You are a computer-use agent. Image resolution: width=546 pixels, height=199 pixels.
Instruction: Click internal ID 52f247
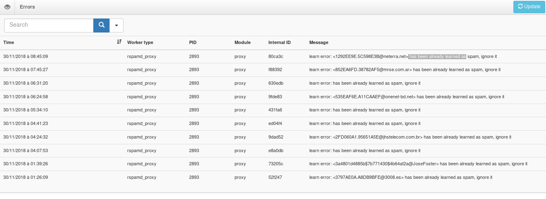pos(275,178)
